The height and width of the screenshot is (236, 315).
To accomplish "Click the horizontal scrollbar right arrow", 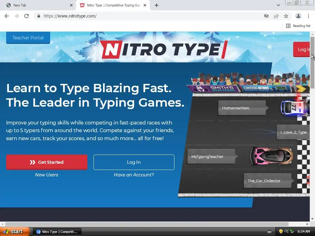I will pyautogui.click(x=307, y=224).
